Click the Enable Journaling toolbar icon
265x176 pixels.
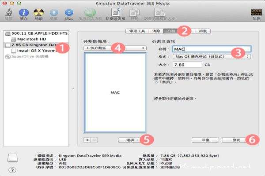click(90, 13)
